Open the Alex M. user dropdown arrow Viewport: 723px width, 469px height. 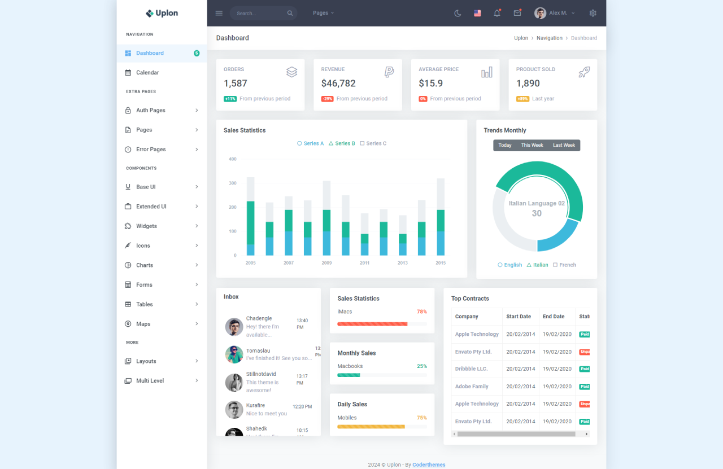tap(573, 13)
